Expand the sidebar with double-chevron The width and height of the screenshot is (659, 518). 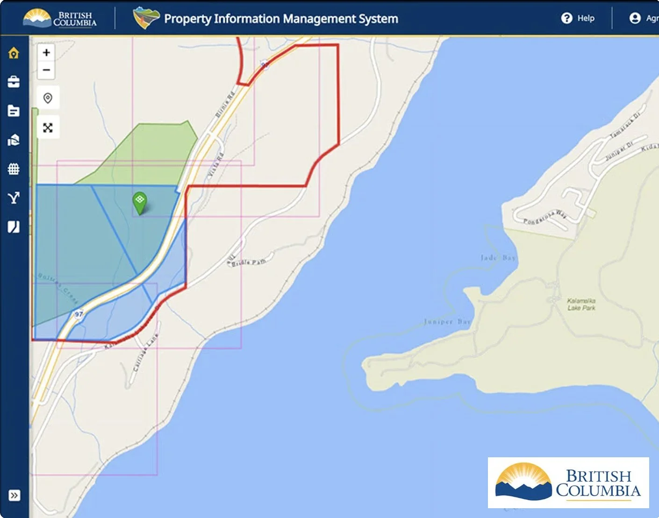14,495
